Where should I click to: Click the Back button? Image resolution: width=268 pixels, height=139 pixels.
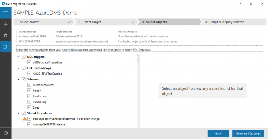218,133
